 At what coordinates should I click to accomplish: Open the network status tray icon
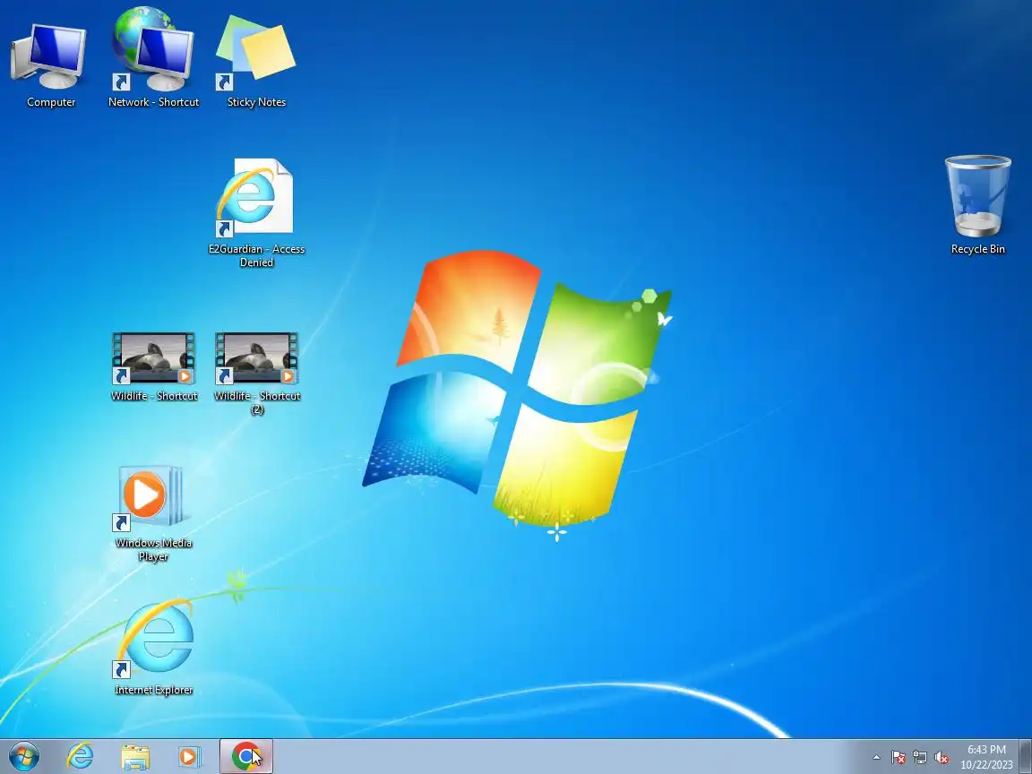pyautogui.click(x=920, y=758)
